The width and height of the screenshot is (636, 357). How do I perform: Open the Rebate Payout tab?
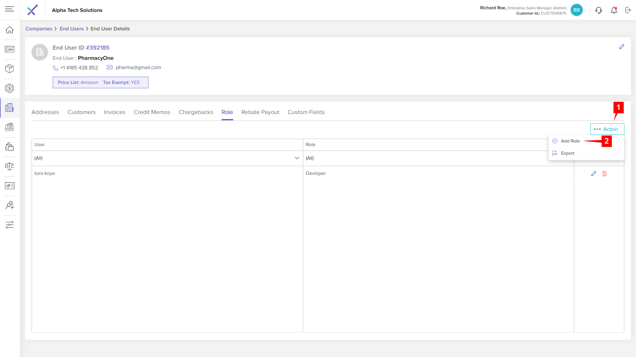click(260, 112)
